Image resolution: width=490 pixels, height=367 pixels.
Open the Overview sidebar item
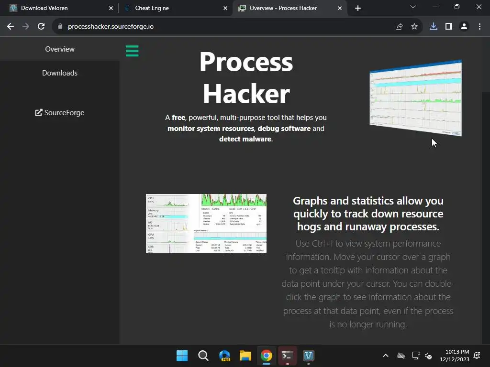[60, 49]
